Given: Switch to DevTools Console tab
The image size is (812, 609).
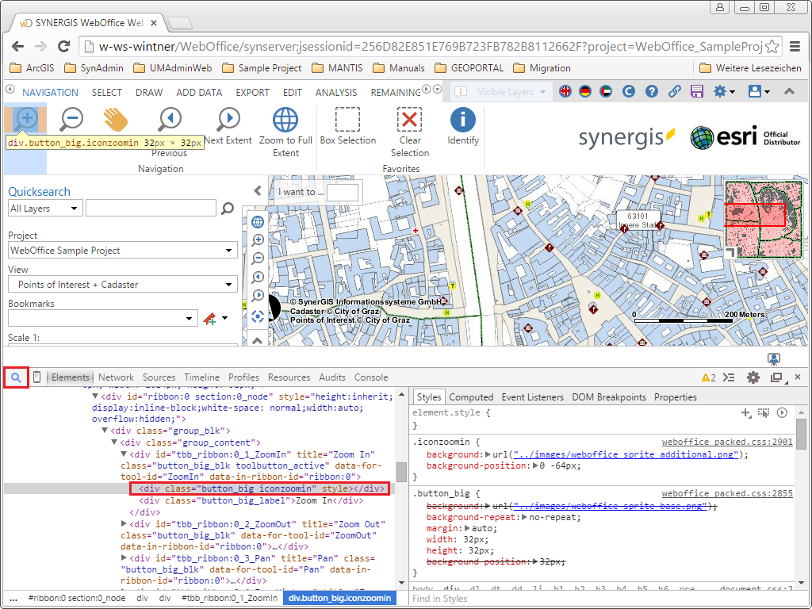Looking at the screenshot, I should click(x=371, y=377).
